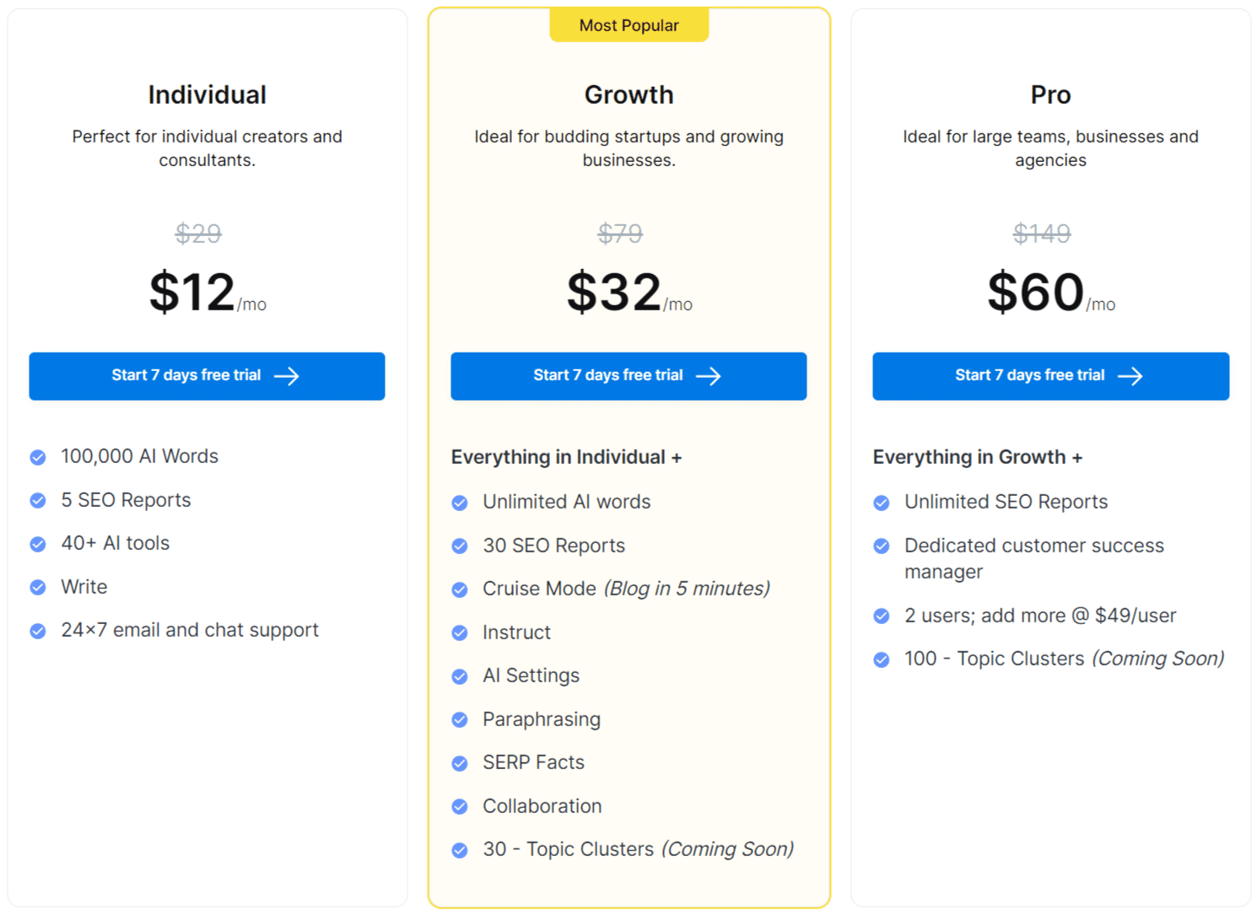Click the checkmark next to 40+ AI tools

coord(38,544)
